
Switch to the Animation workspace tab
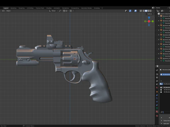coord(57,8)
